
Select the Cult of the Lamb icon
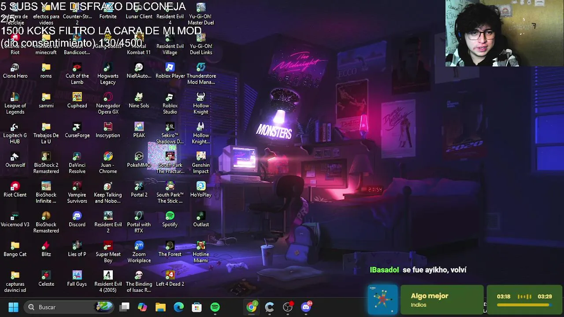(x=77, y=74)
